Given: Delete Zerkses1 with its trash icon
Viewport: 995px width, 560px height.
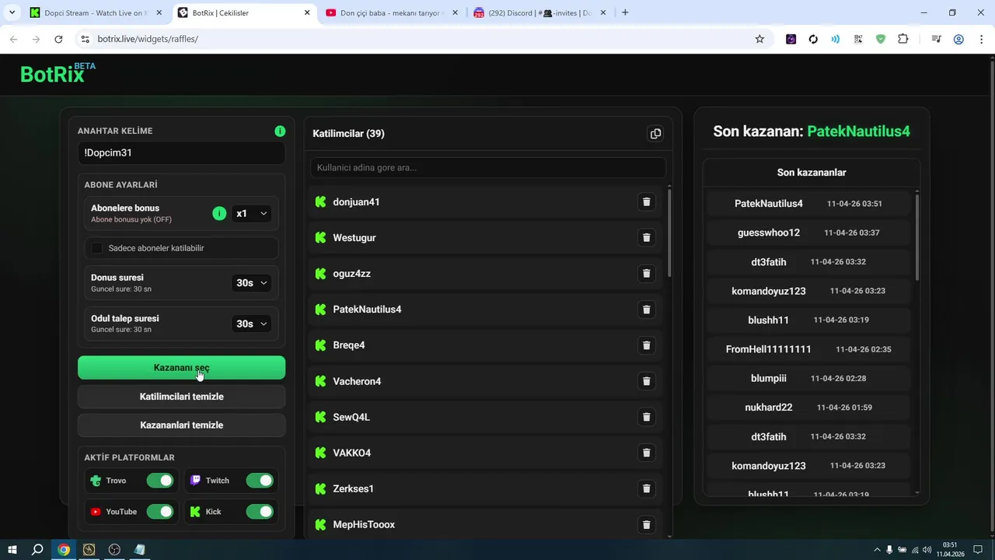Looking at the screenshot, I should click(x=646, y=488).
